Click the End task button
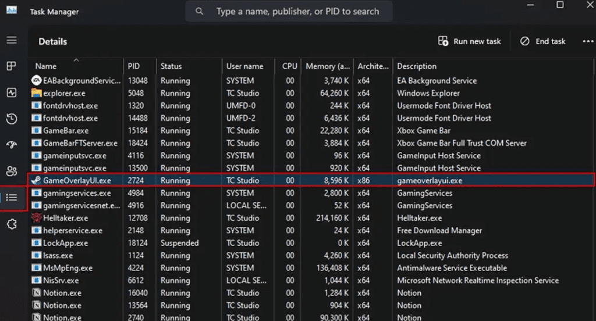The image size is (596, 321). click(x=542, y=41)
